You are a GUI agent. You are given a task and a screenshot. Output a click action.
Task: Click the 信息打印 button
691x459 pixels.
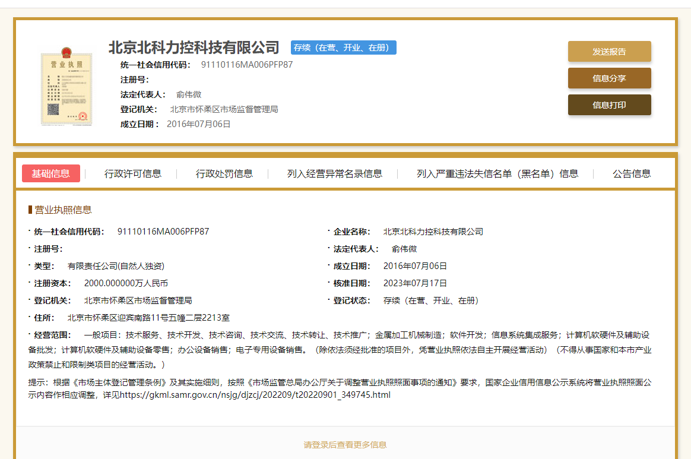click(609, 105)
